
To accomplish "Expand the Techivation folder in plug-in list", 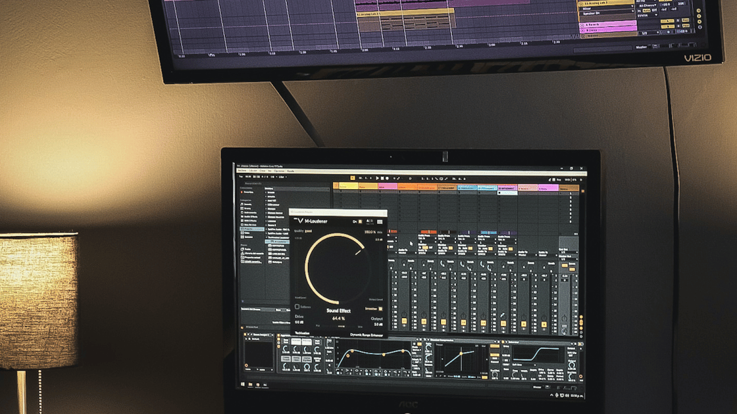I will (x=267, y=237).
